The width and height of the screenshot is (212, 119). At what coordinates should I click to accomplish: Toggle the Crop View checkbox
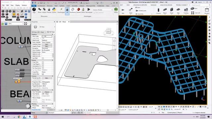pos(43,62)
